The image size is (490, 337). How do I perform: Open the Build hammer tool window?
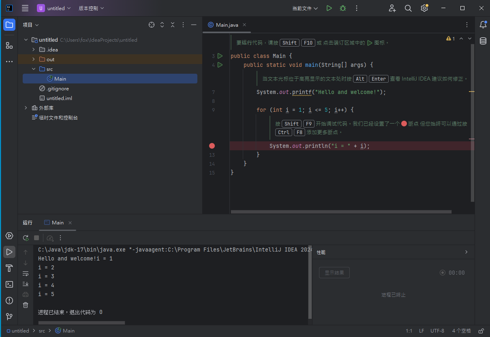pos(9,268)
